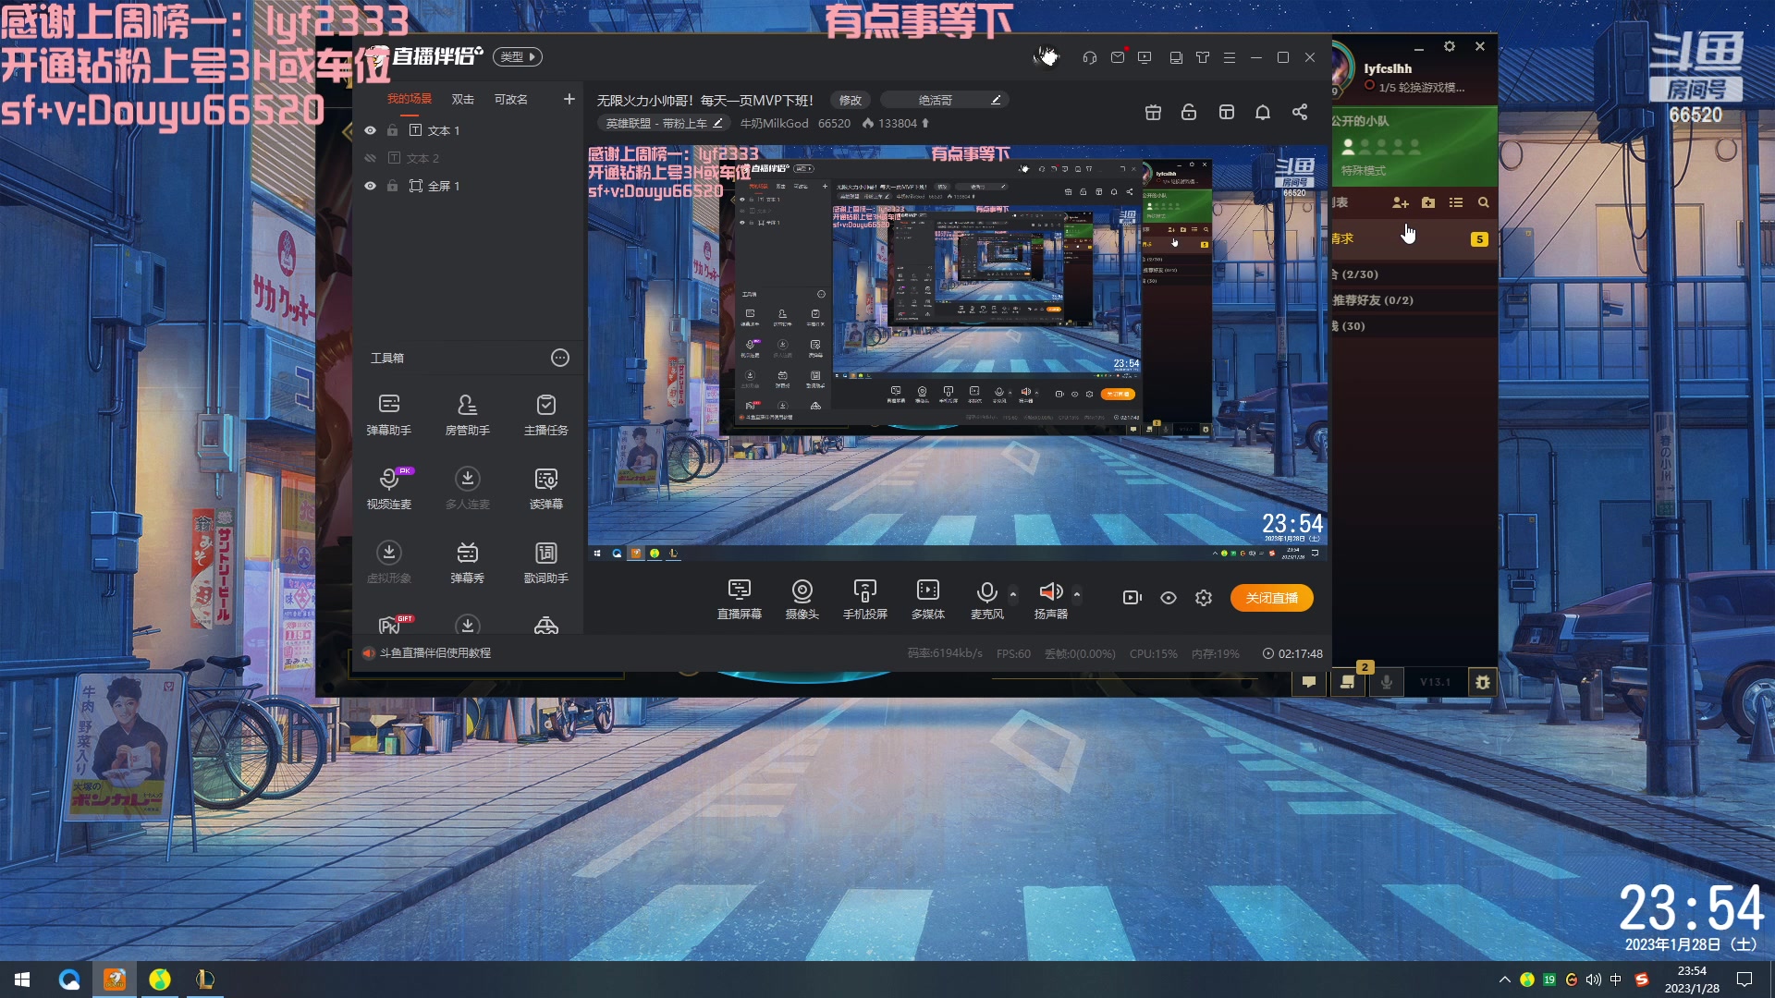
Task: Mute the 麦克风 microphone
Action: (x=986, y=599)
